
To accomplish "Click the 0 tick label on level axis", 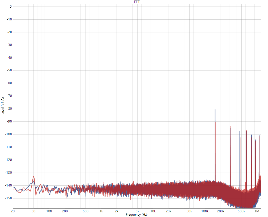I will [10, 6].
